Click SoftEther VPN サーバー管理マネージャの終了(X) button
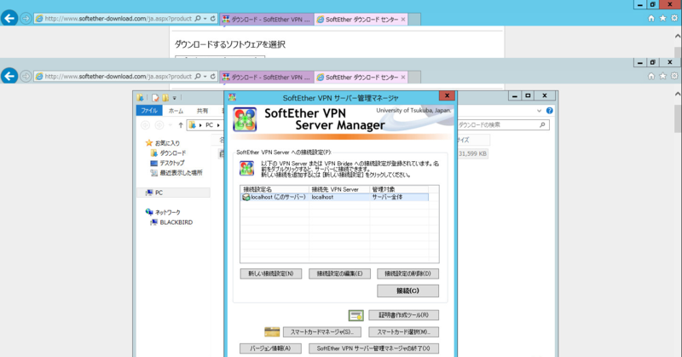 pyautogui.click(x=373, y=348)
